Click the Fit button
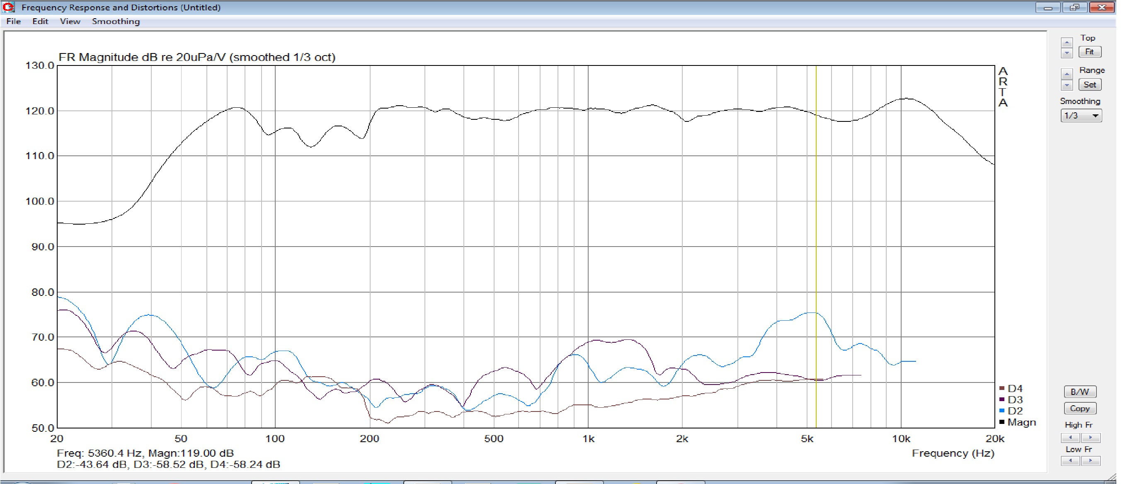Image resolution: width=1125 pixels, height=484 pixels. pyautogui.click(x=1089, y=52)
